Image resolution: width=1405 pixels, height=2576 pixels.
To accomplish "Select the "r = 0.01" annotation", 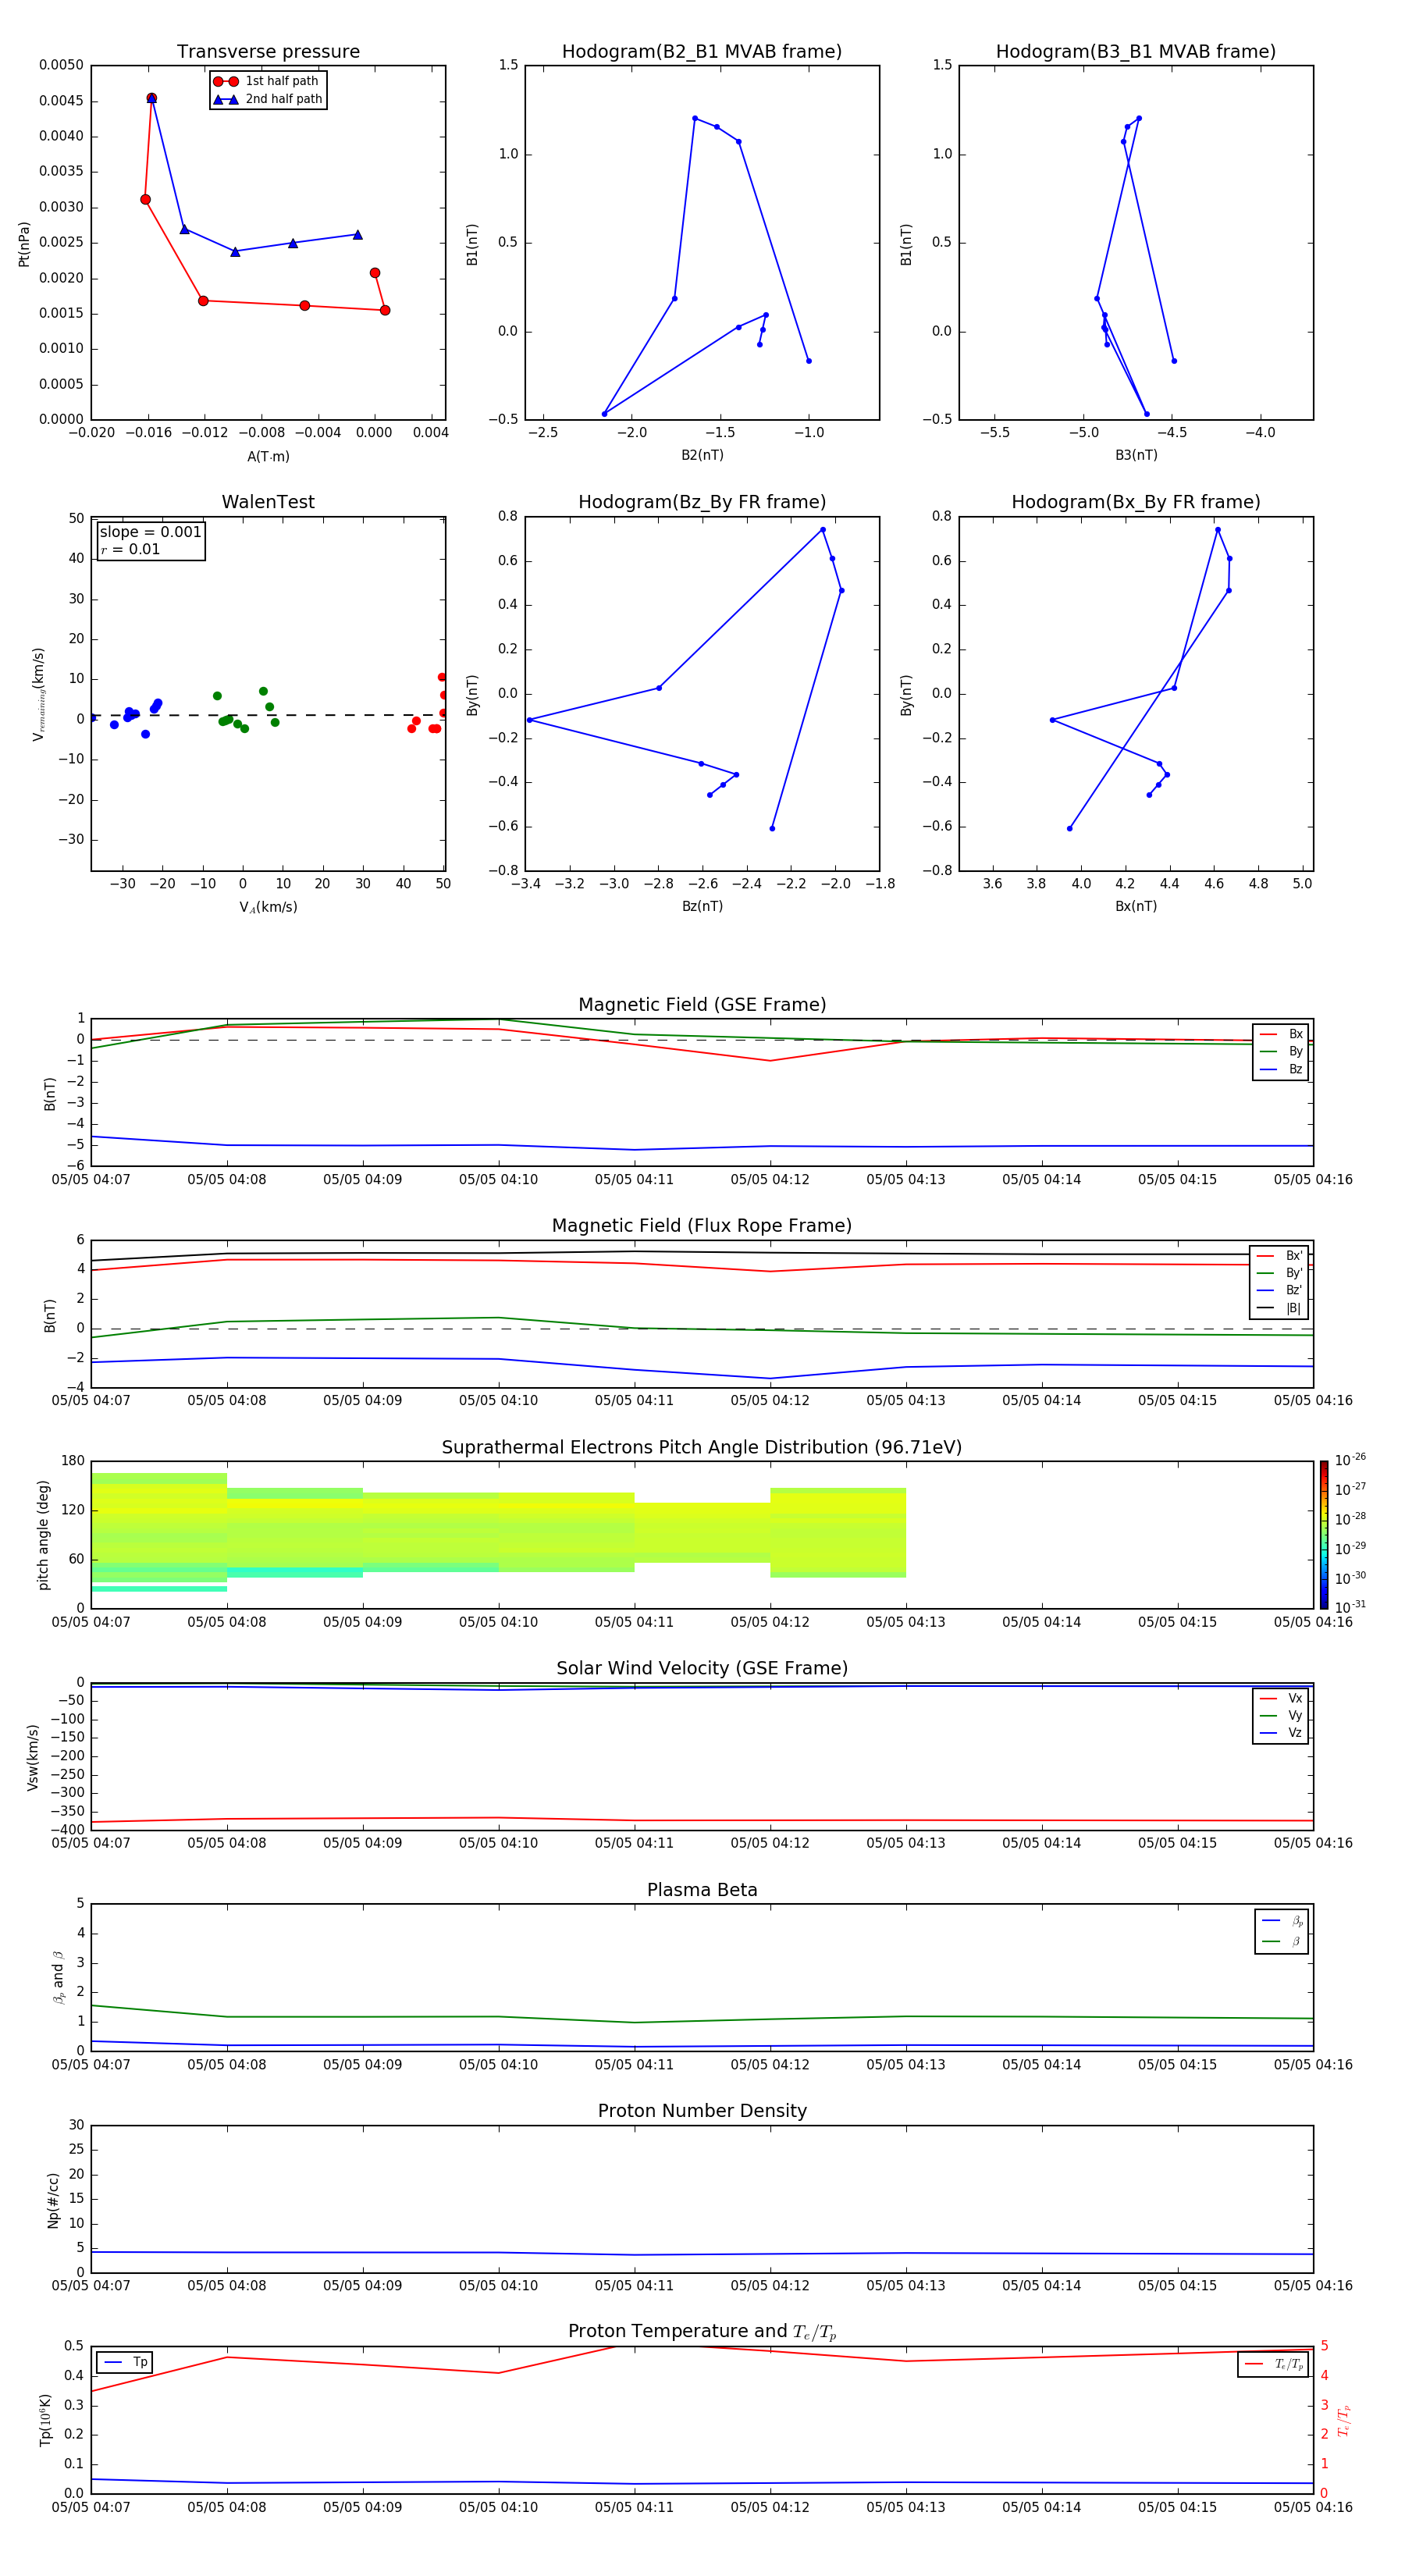I will pos(130,549).
